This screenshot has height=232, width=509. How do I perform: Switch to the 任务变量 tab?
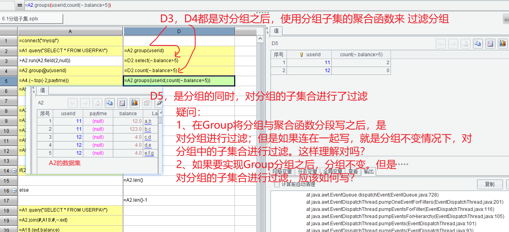(x=308, y=172)
